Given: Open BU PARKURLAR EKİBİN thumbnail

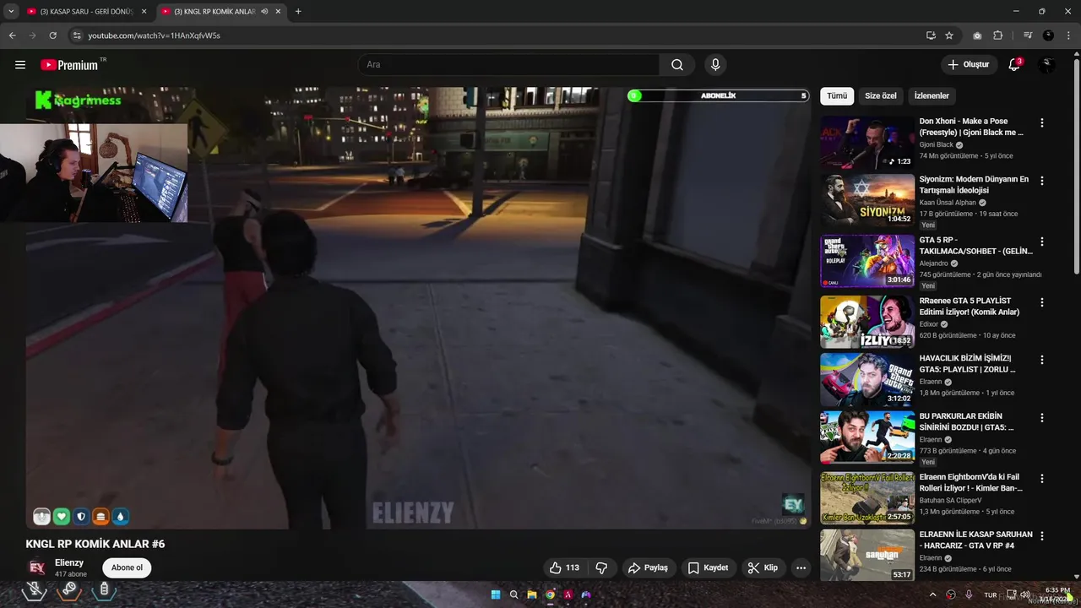Looking at the screenshot, I should (867, 437).
